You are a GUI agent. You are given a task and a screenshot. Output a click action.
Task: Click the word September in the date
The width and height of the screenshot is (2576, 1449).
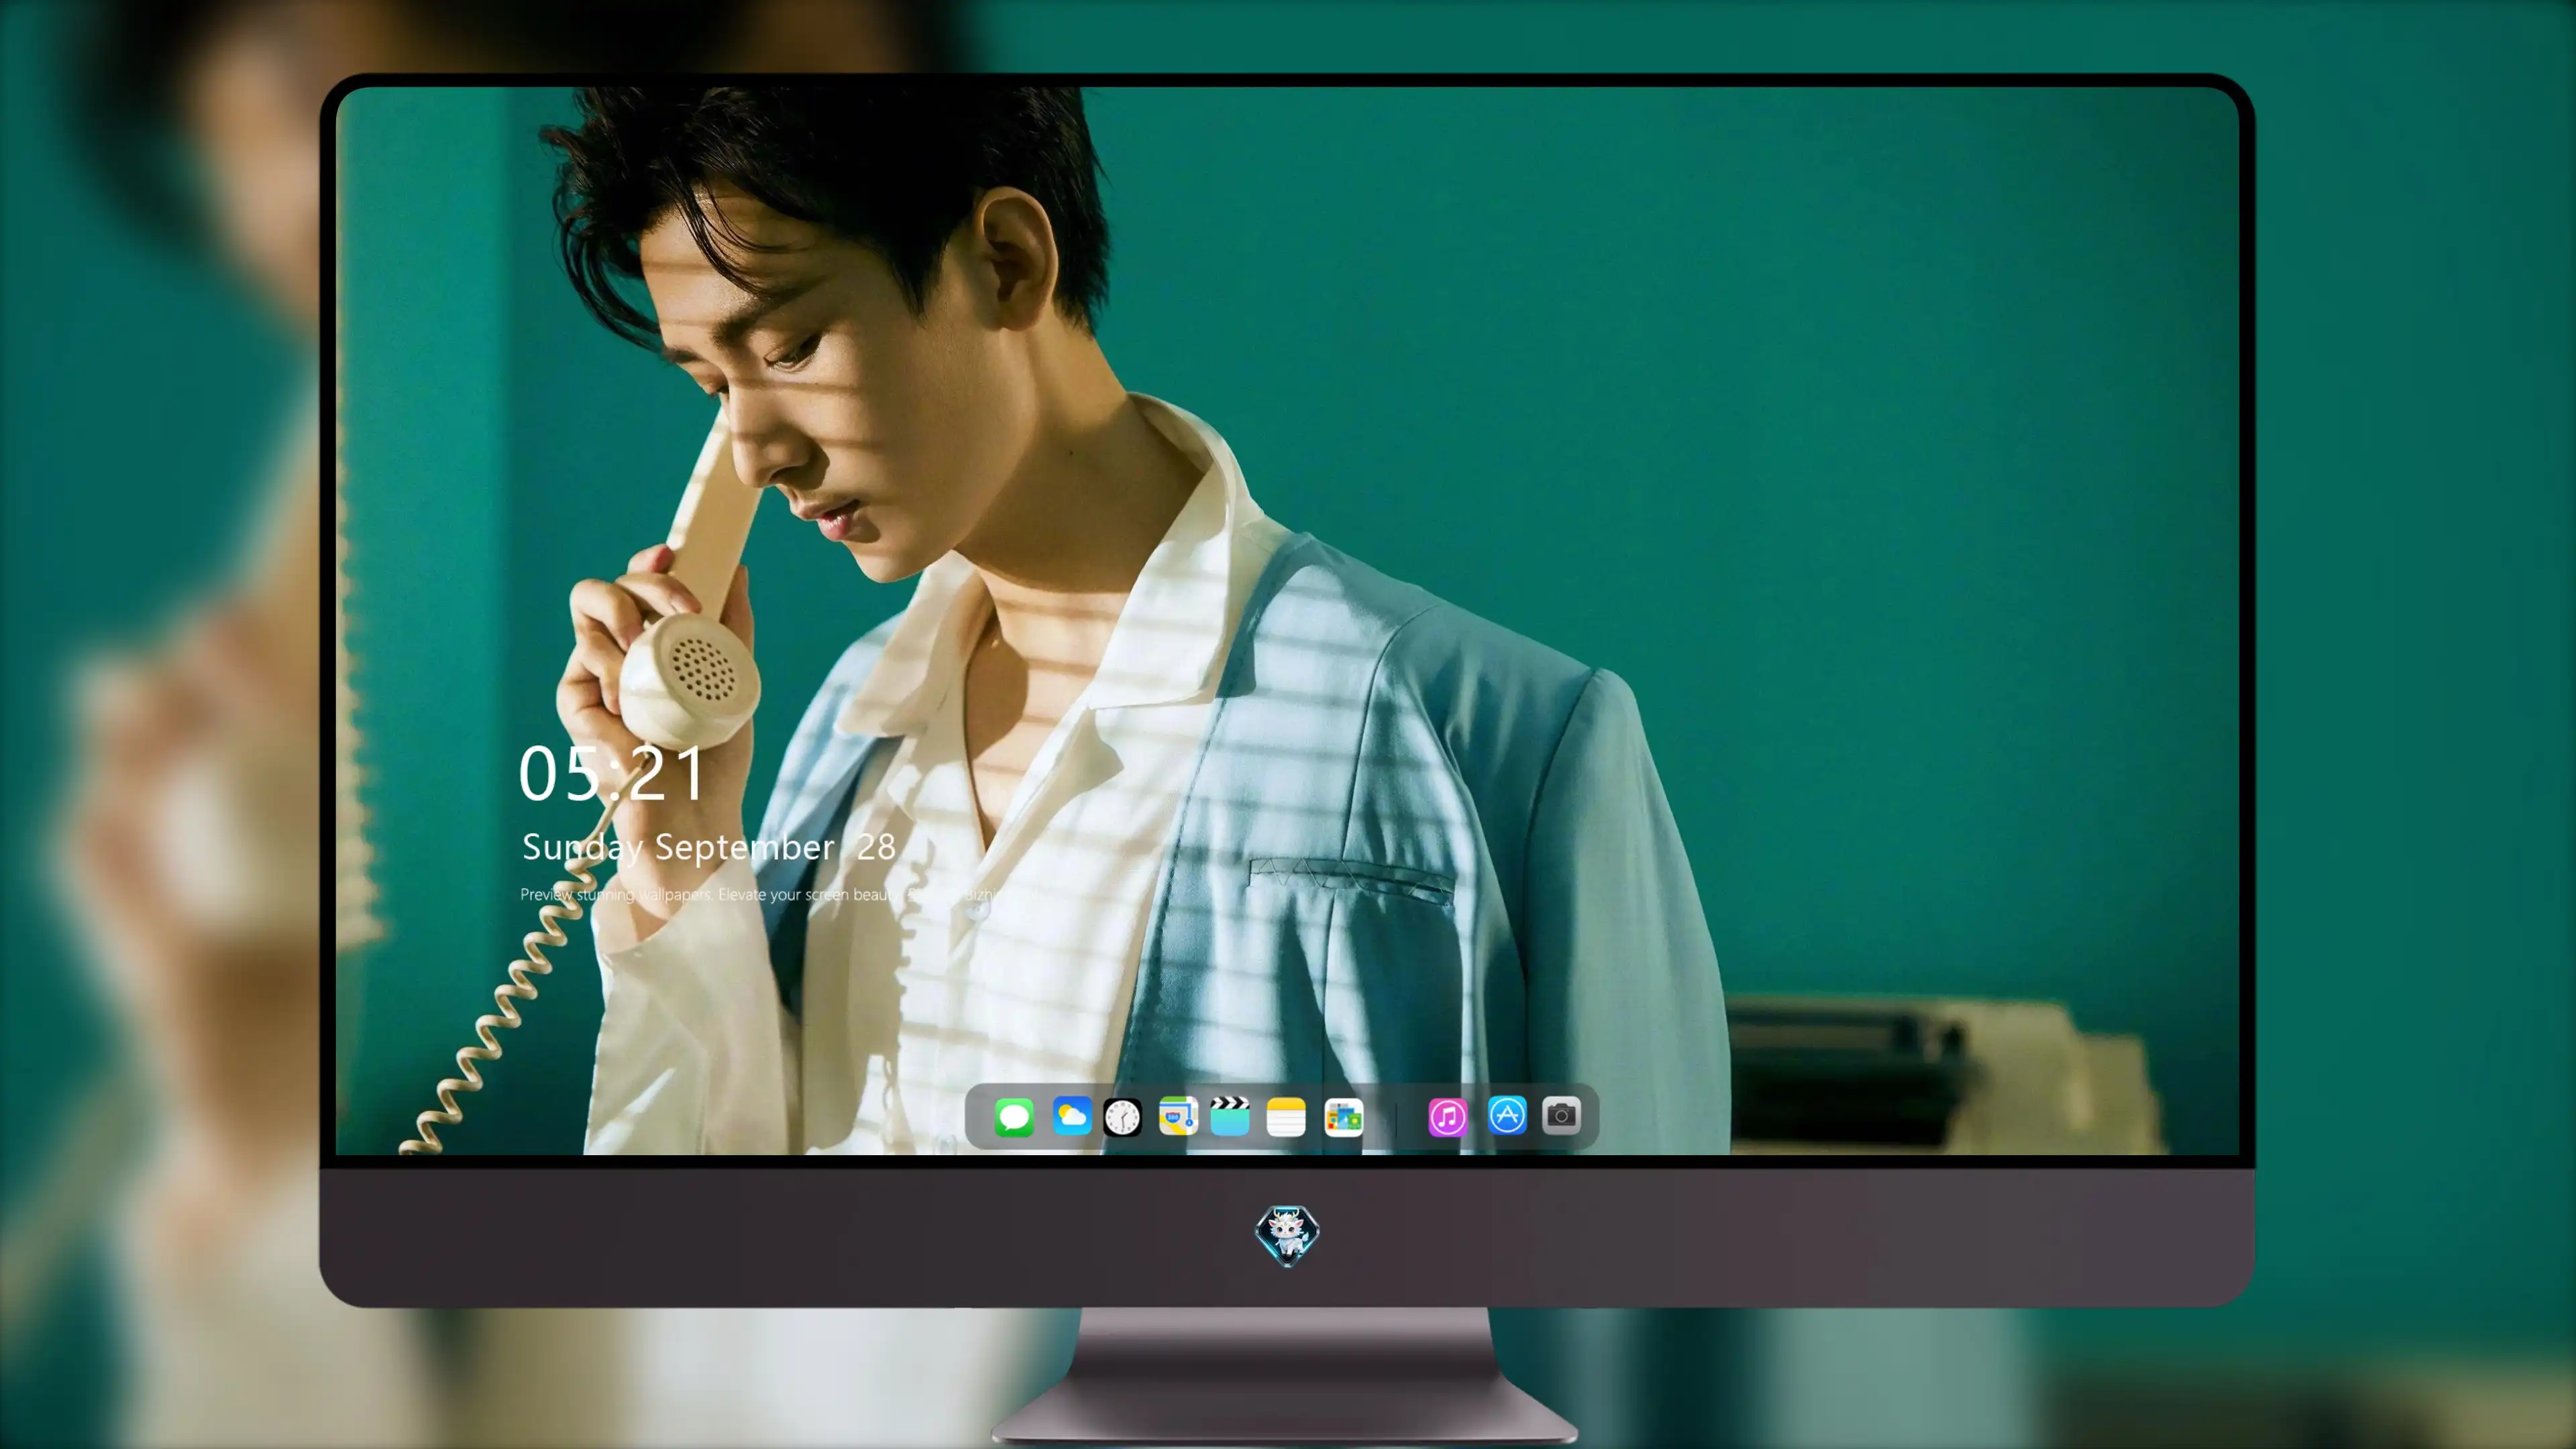[744, 849]
